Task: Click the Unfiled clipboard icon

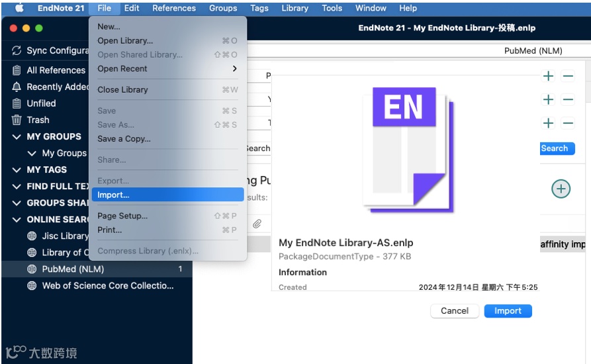Action: tap(17, 103)
